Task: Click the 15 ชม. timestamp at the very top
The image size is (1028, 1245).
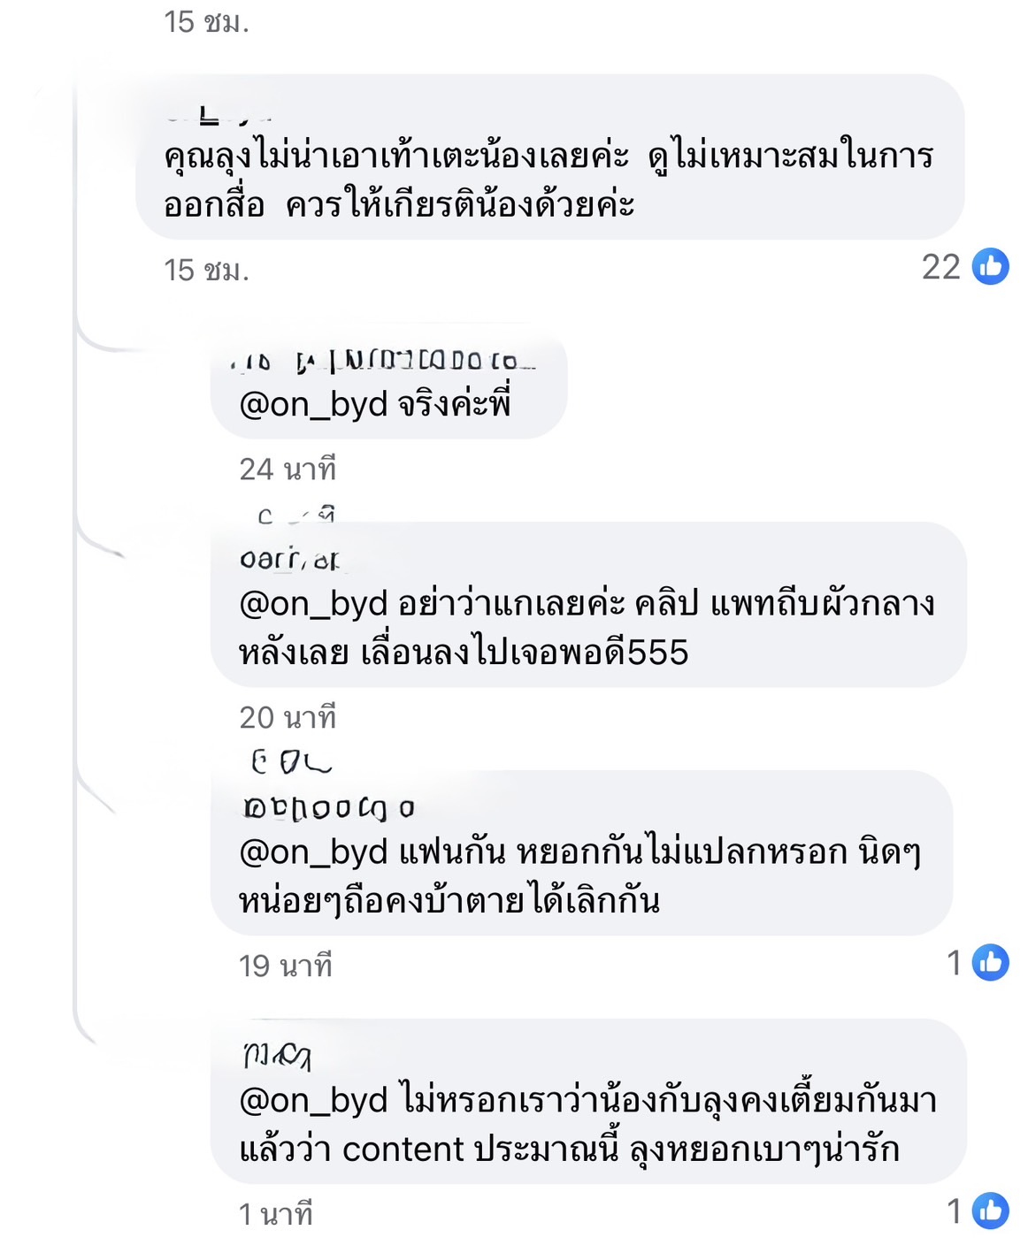Action: [x=206, y=22]
